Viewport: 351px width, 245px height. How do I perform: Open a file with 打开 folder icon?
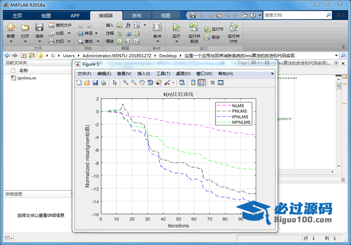click(25, 27)
